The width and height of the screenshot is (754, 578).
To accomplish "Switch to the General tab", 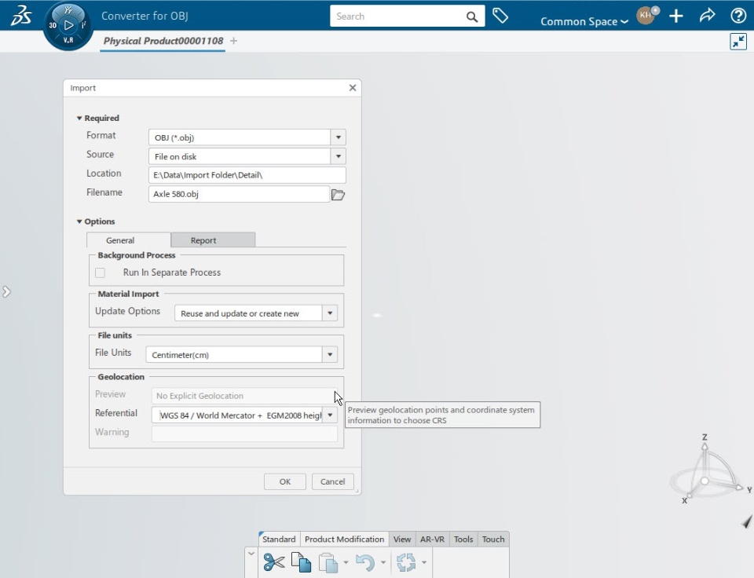I will click(x=128, y=240).
